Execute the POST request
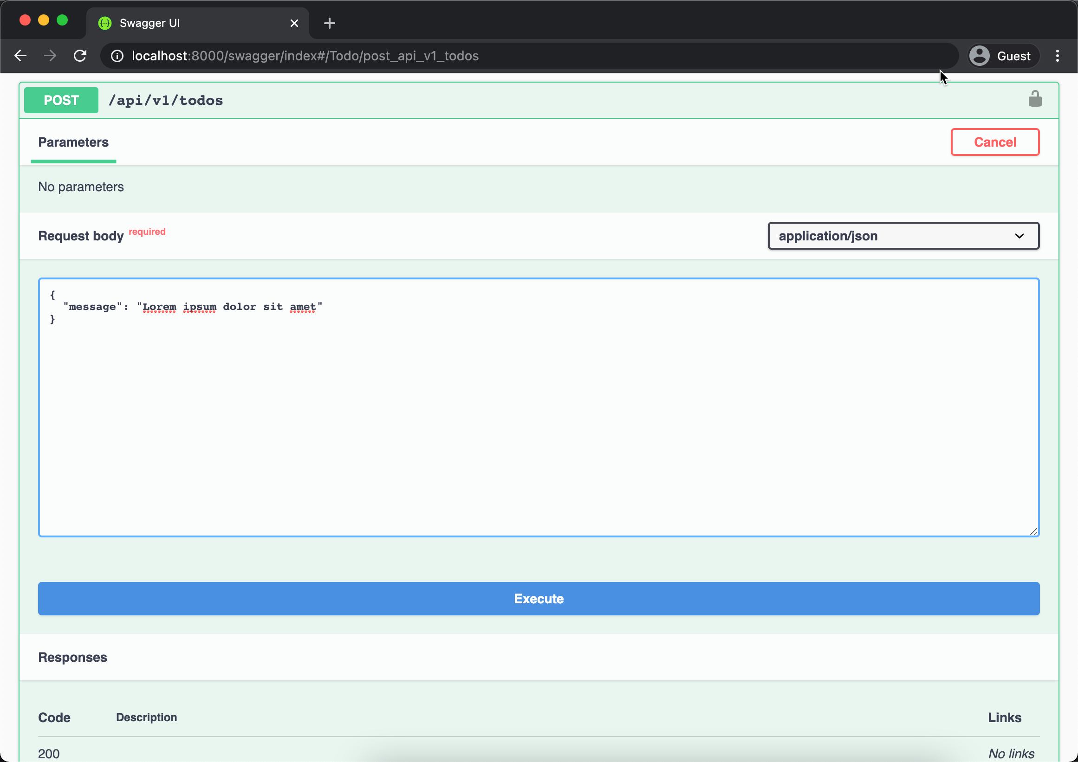 pyautogui.click(x=539, y=598)
